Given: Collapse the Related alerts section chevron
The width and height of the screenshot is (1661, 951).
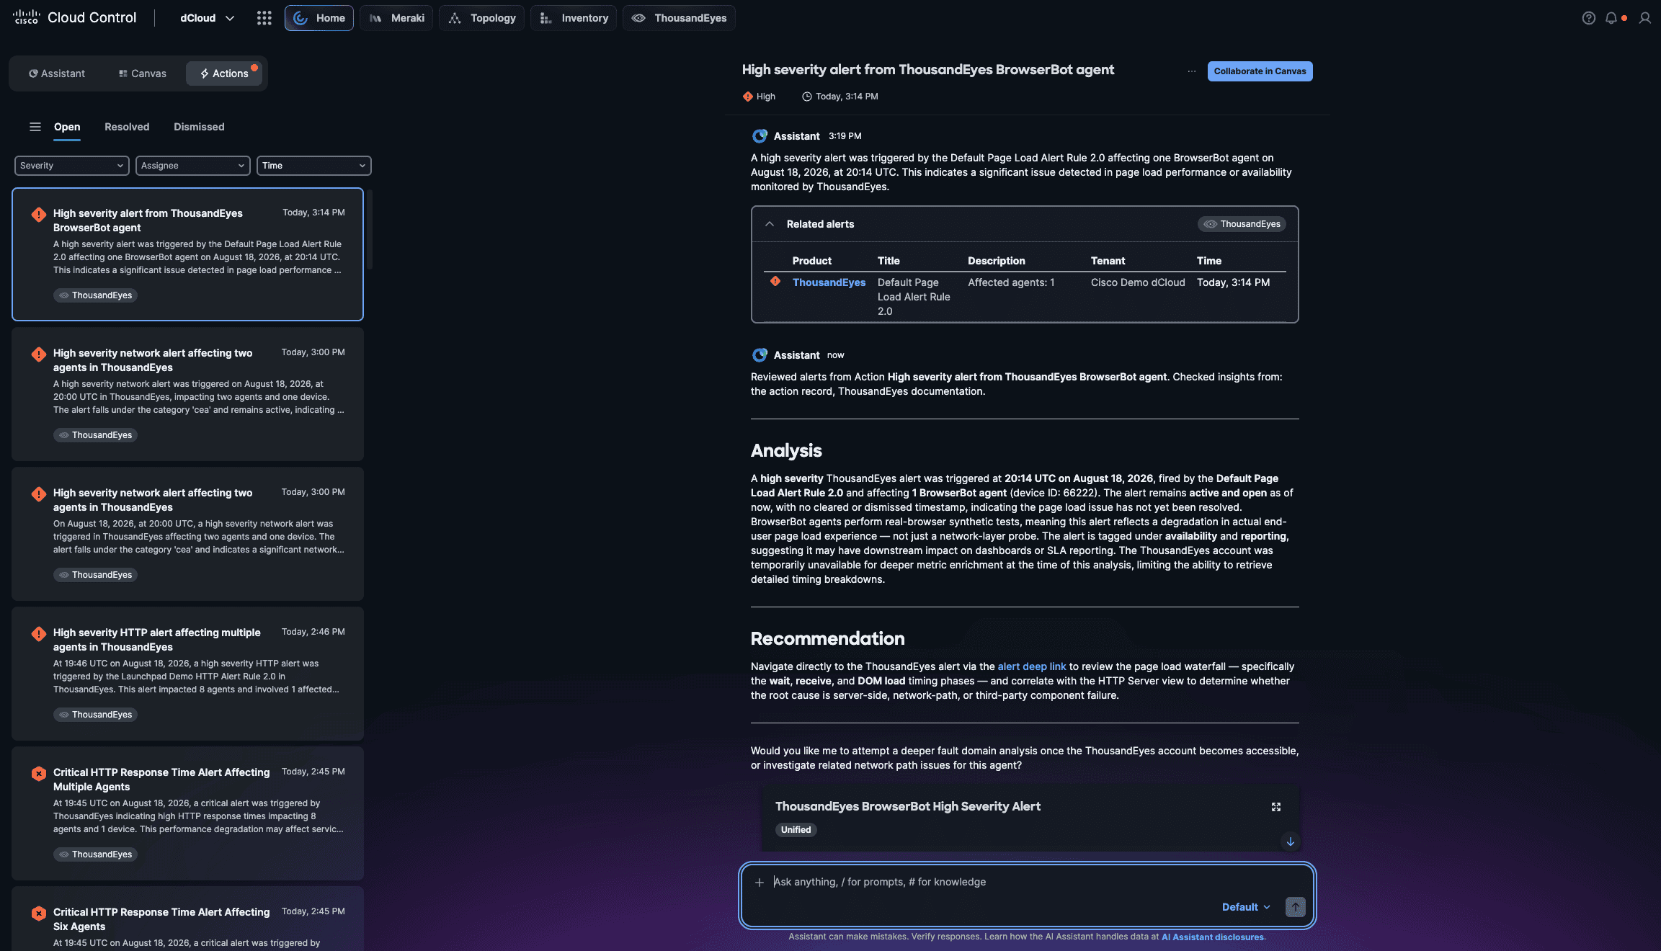Looking at the screenshot, I should tap(770, 224).
